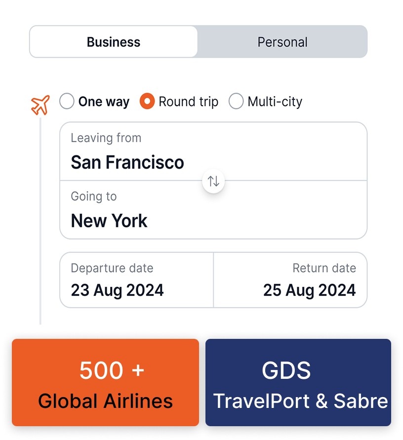
Task: Open the Going to field
Action: click(213, 210)
